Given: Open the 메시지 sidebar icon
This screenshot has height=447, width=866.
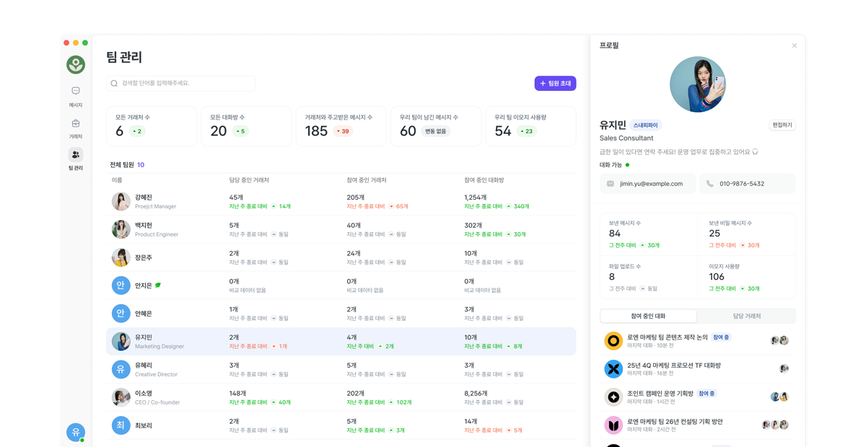Looking at the screenshot, I should pyautogui.click(x=76, y=91).
